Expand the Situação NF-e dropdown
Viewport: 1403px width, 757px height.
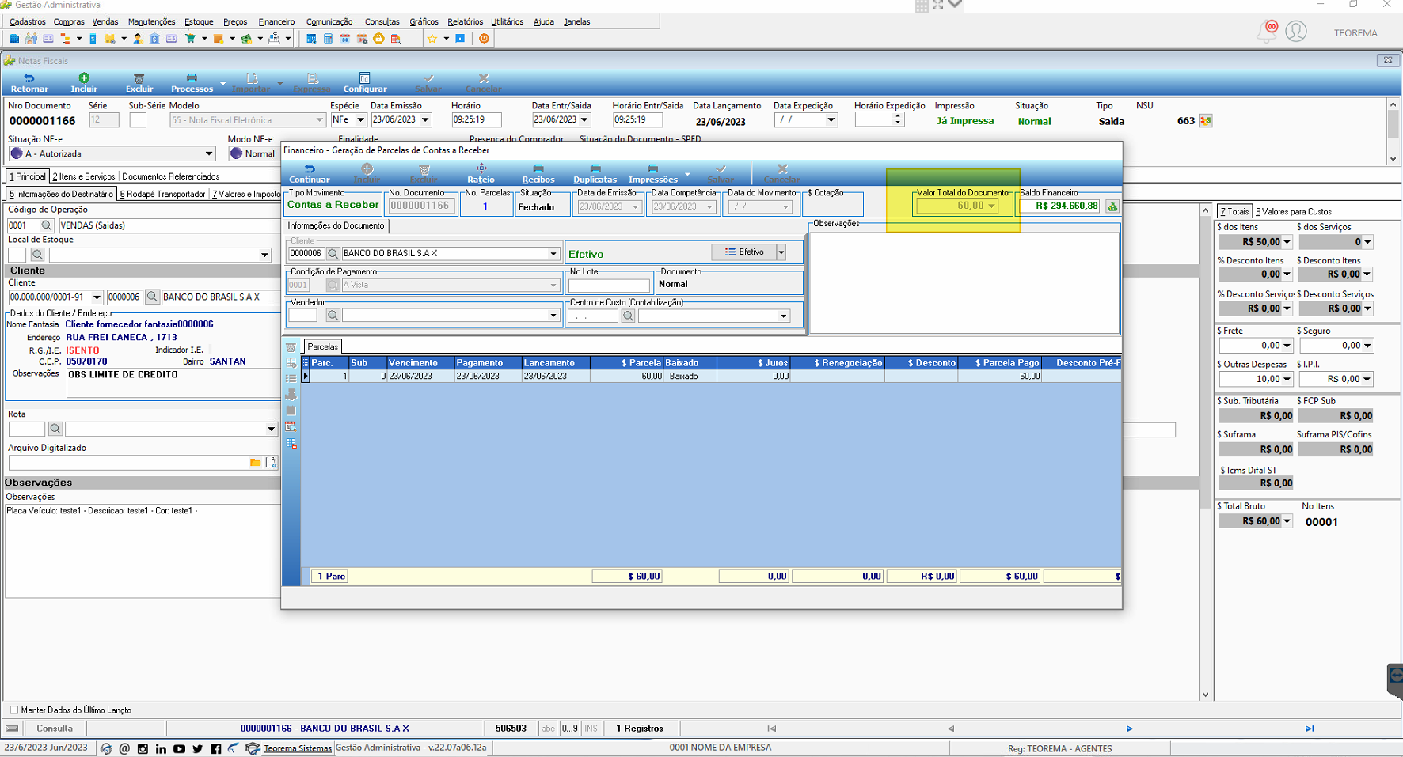(x=209, y=154)
